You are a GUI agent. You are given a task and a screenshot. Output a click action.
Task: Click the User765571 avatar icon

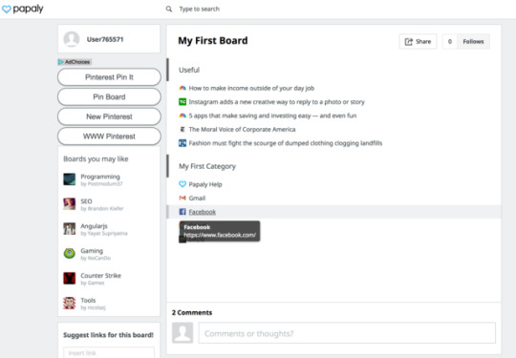72,39
